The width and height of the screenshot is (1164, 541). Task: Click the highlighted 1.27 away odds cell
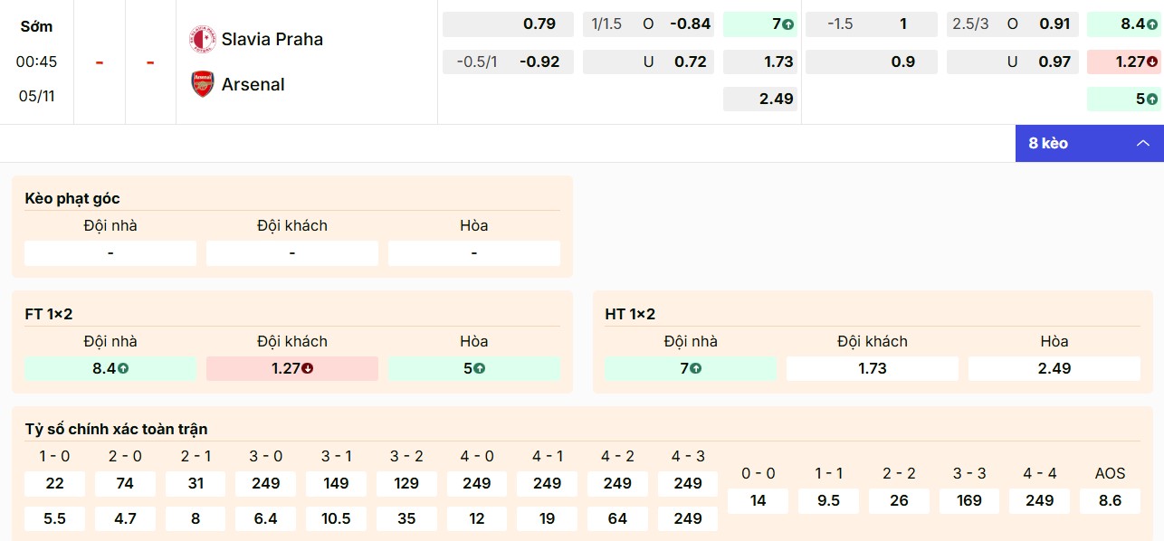tap(291, 368)
